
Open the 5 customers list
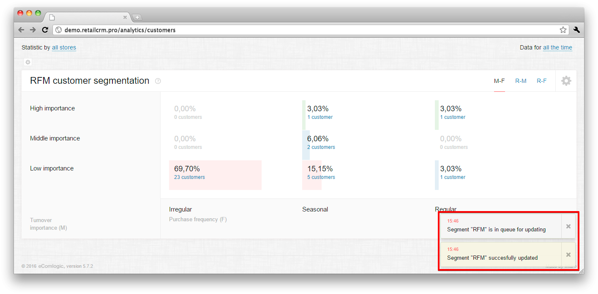pos(321,177)
